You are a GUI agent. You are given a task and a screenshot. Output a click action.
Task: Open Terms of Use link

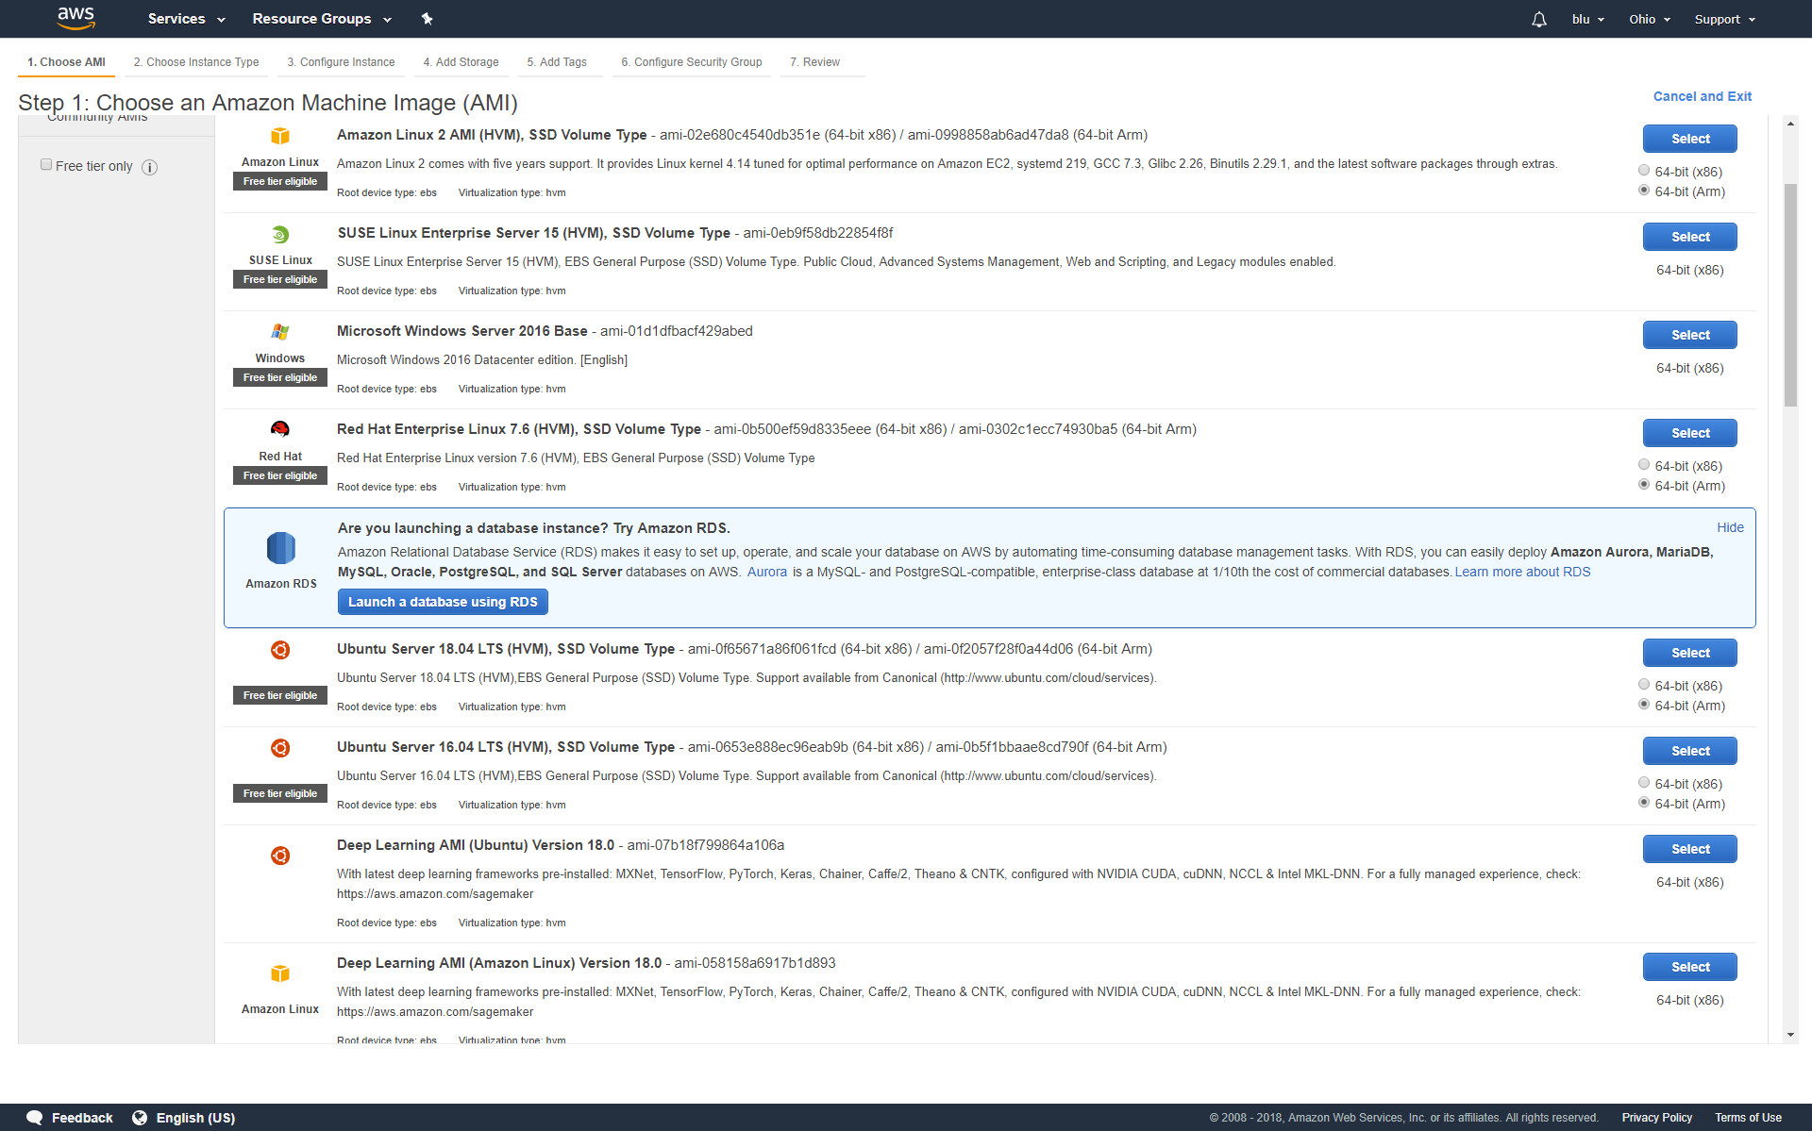tap(1748, 1118)
